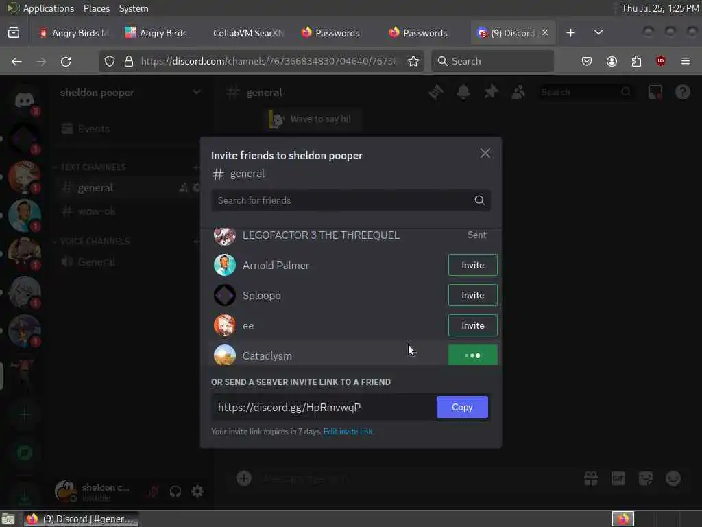
Task: Toggle headphones deafen in user panel
Action: click(175, 491)
